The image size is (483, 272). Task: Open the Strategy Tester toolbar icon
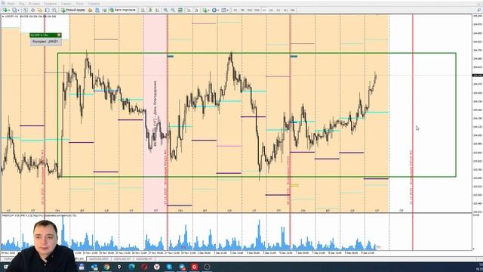54,10
